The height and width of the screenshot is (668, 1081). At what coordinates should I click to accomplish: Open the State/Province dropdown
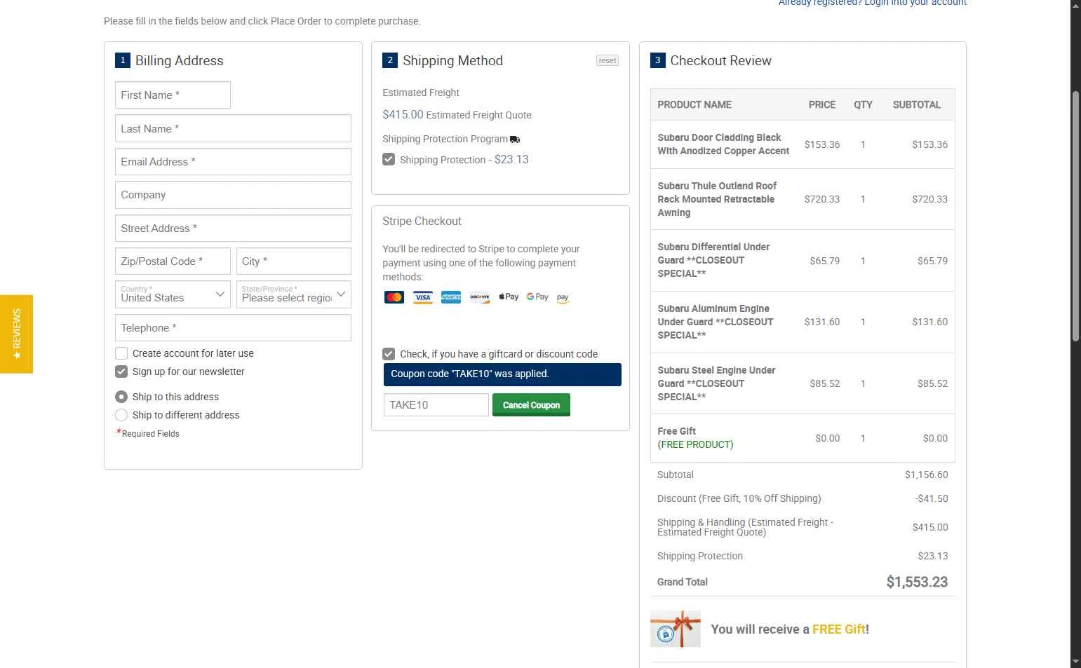click(x=294, y=294)
